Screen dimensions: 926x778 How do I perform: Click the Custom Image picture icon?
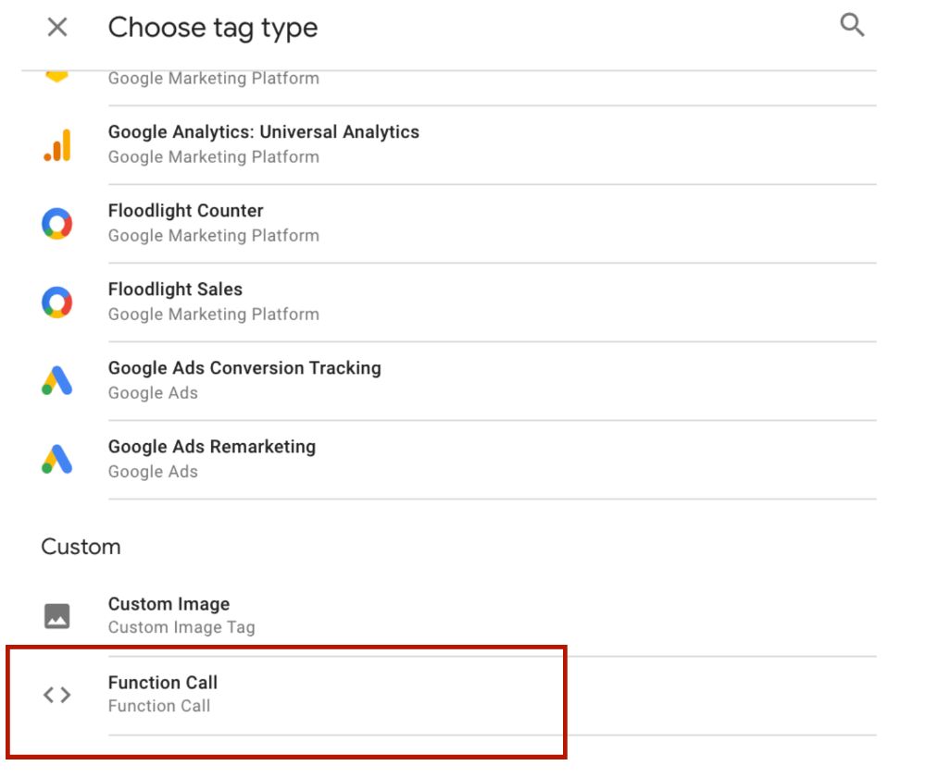tap(57, 616)
